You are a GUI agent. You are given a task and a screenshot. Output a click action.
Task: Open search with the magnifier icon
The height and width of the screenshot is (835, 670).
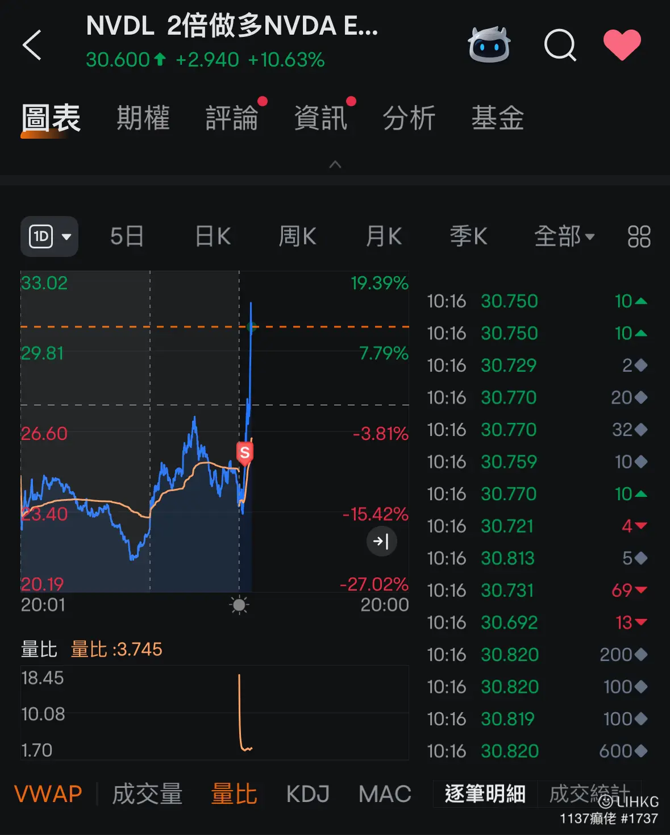coord(560,44)
